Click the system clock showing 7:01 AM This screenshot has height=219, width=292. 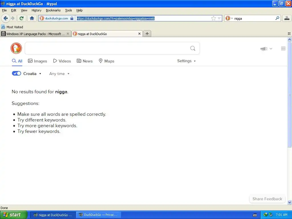(x=281, y=215)
